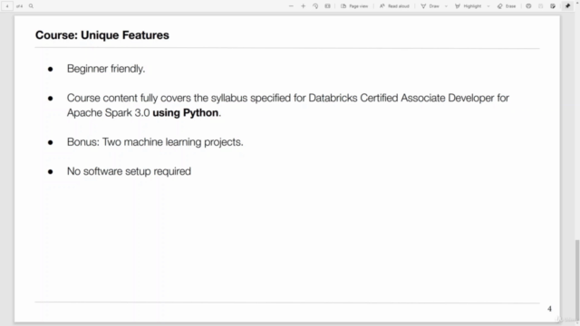Click the 'Beginner friendly.' bullet text
Screen dimensions: 580x326
106,69
